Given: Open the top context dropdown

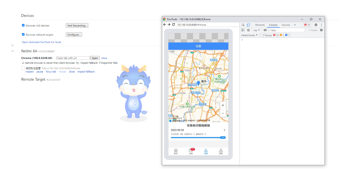Looking at the screenshot, I should coord(256,30).
